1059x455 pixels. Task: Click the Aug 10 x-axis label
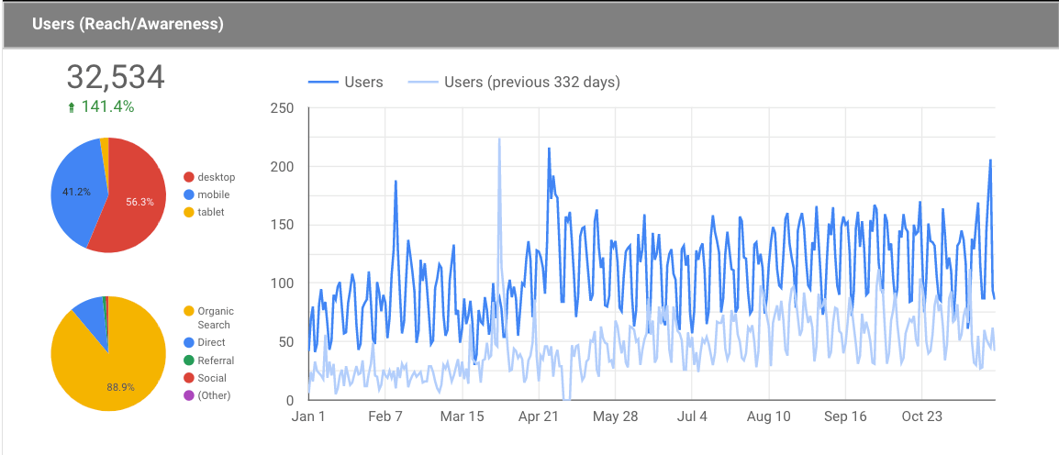(x=769, y=416)
